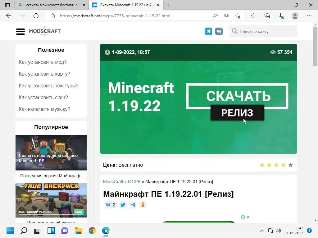Open the Widgets taskbar icon
This screenshot has width=318, height=238.
point(51,231)
